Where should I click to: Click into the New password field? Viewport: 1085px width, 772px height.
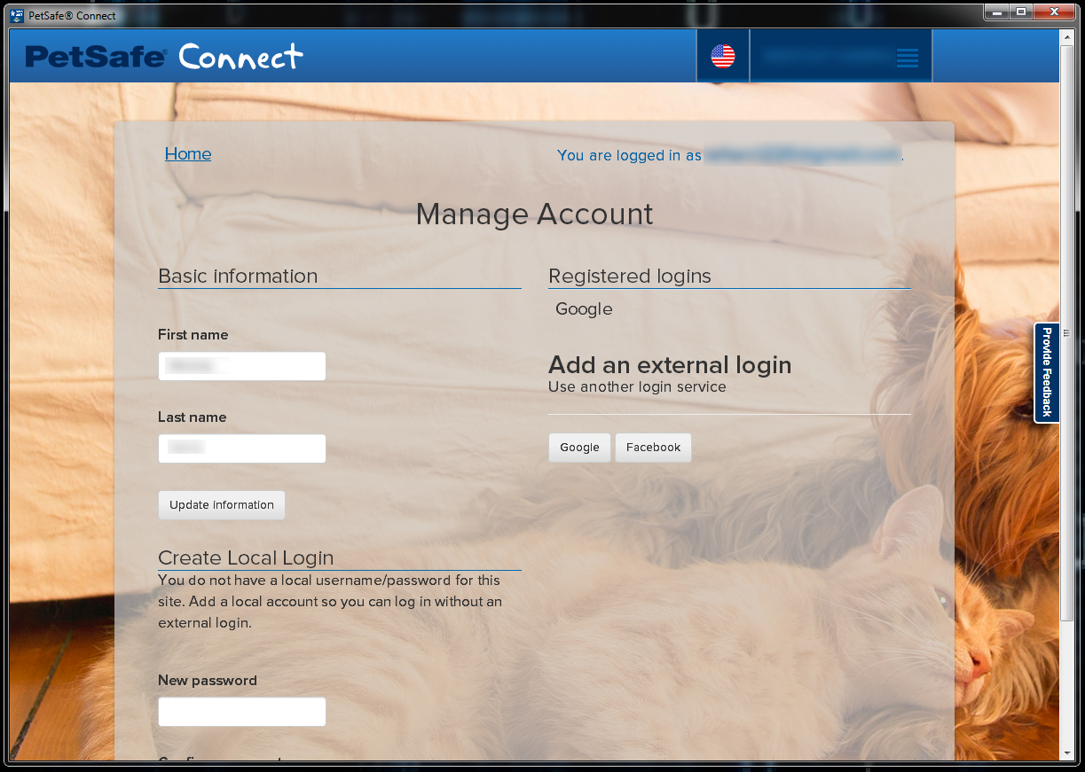pos(242,712)
